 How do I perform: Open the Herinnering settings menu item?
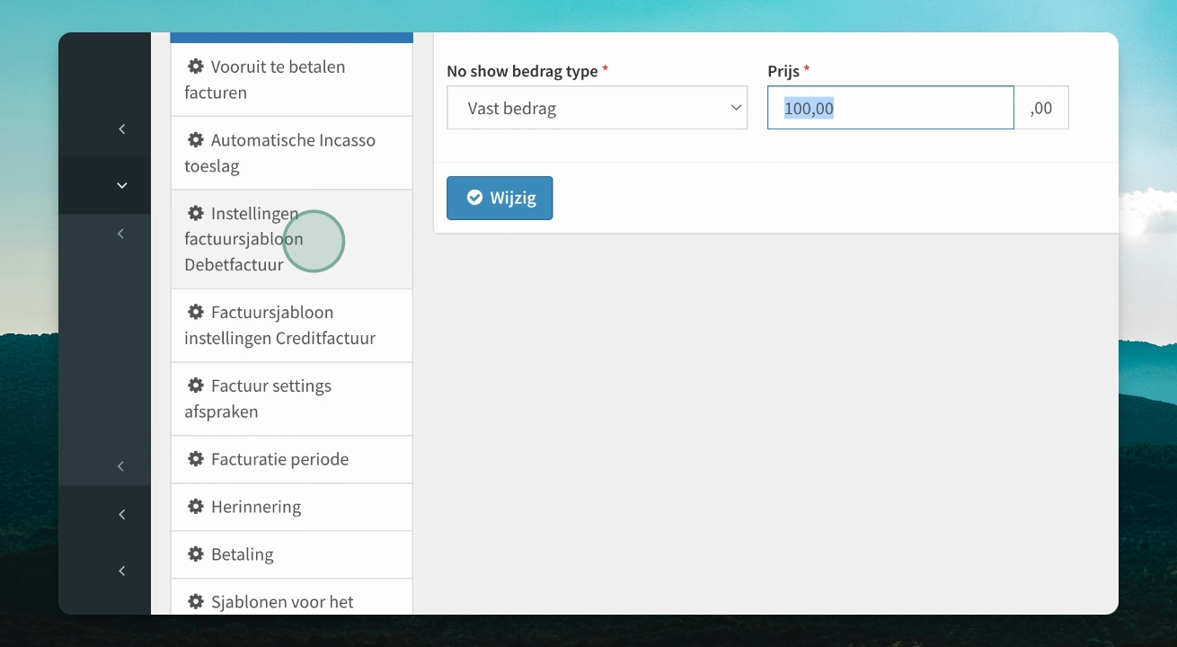291,507
